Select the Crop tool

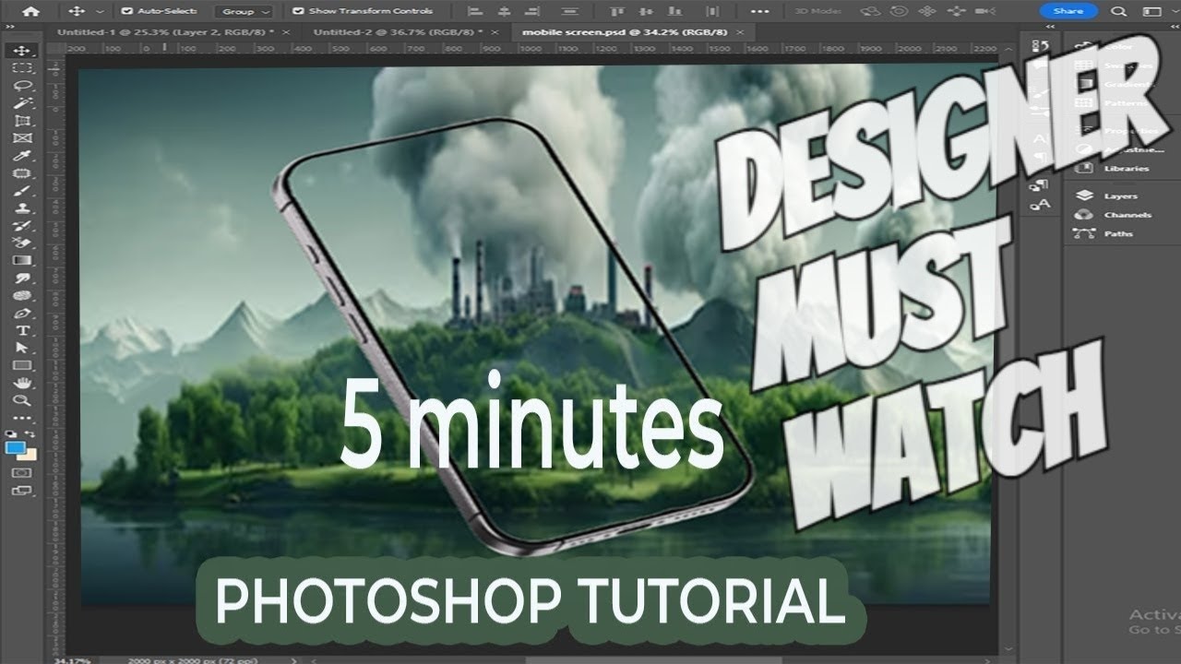23,120
